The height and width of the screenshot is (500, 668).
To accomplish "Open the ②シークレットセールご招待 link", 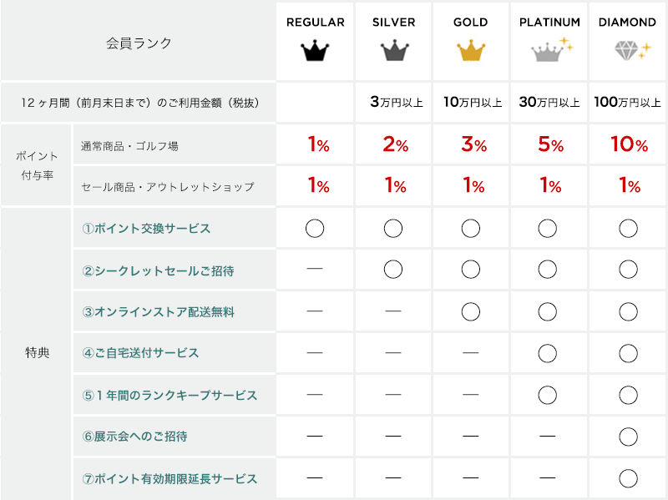I will tap(158, 271).
